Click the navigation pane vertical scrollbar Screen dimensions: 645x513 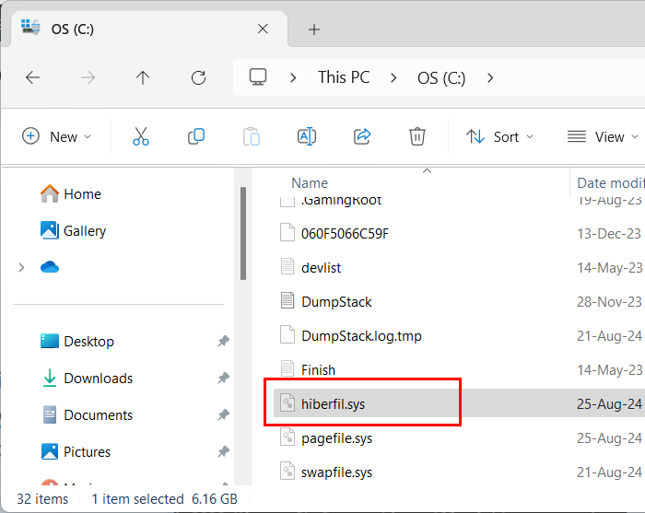pos(243,233)
